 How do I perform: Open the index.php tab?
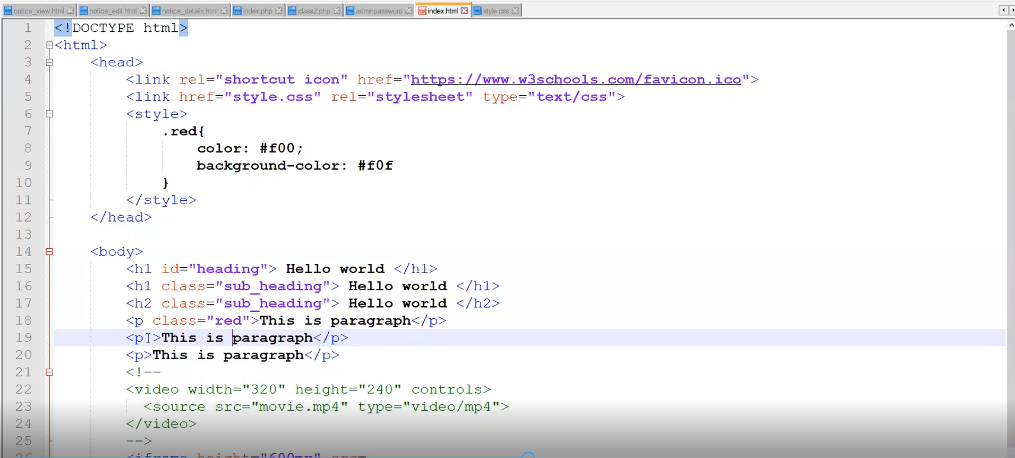tap(258, 11)
